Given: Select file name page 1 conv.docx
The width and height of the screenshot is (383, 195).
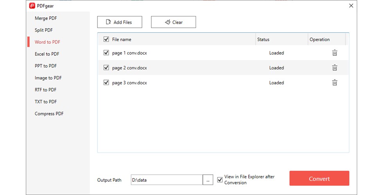Looking at the screenshot, I should (x=129, y=53).
